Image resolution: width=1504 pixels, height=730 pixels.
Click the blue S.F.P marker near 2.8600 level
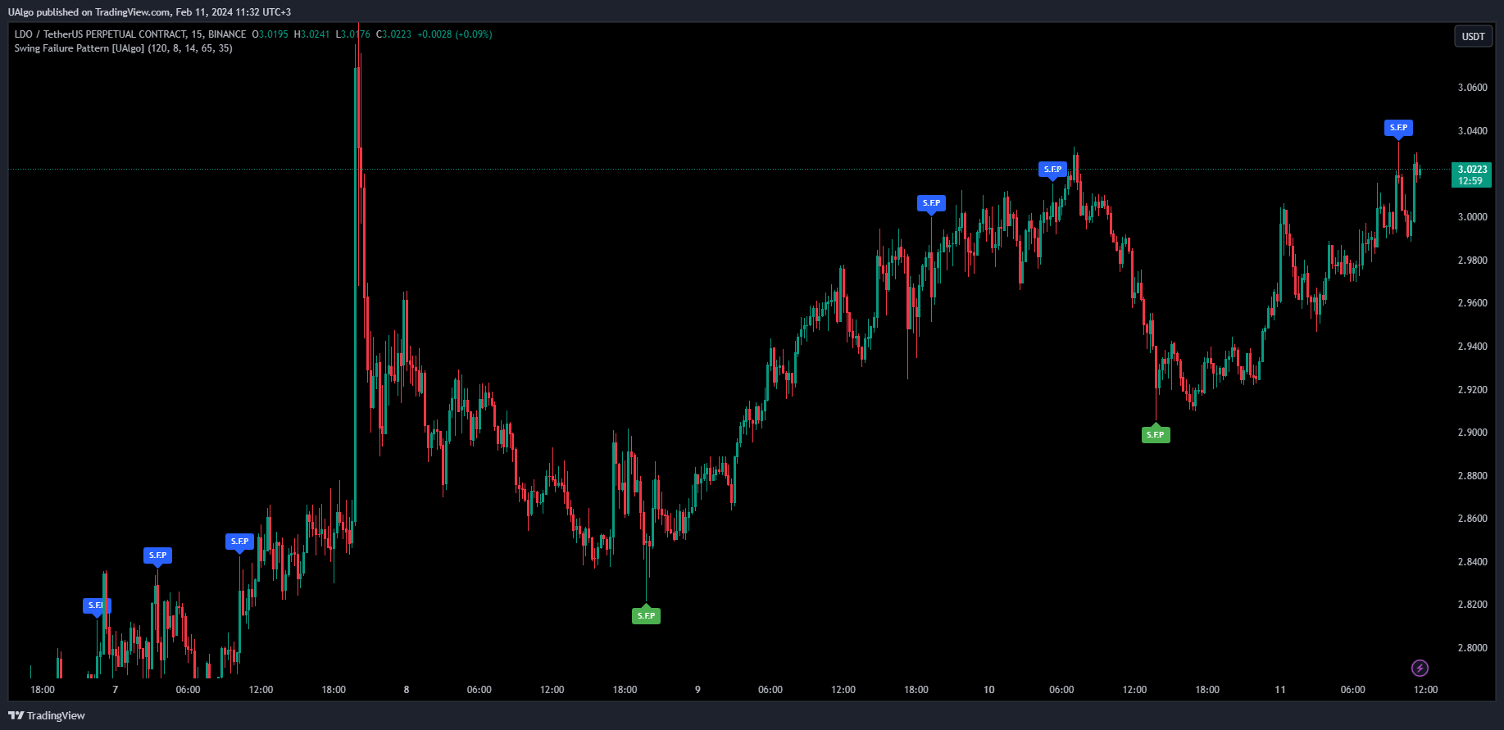click(240, 542)
